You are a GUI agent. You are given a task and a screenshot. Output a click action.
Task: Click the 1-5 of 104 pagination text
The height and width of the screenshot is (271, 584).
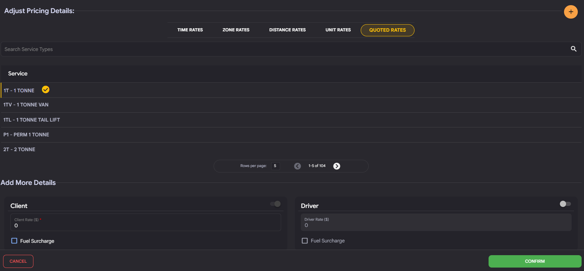tap(317, 166)
